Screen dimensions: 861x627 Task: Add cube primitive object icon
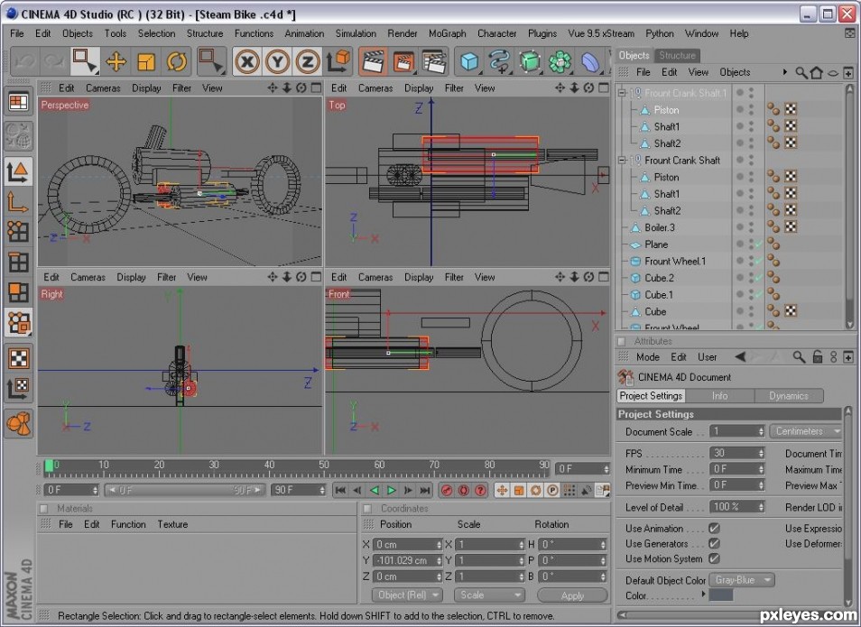(x=469, y=61)
